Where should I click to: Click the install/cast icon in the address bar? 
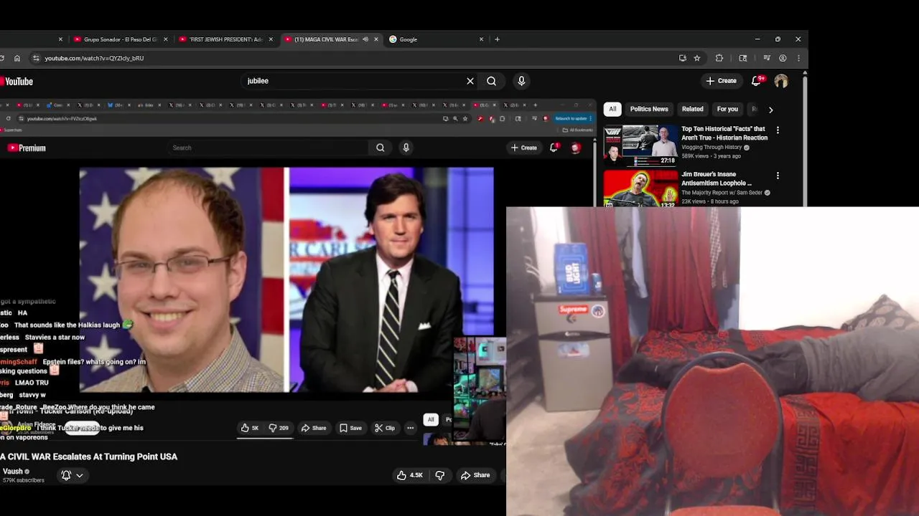point(682,58)
